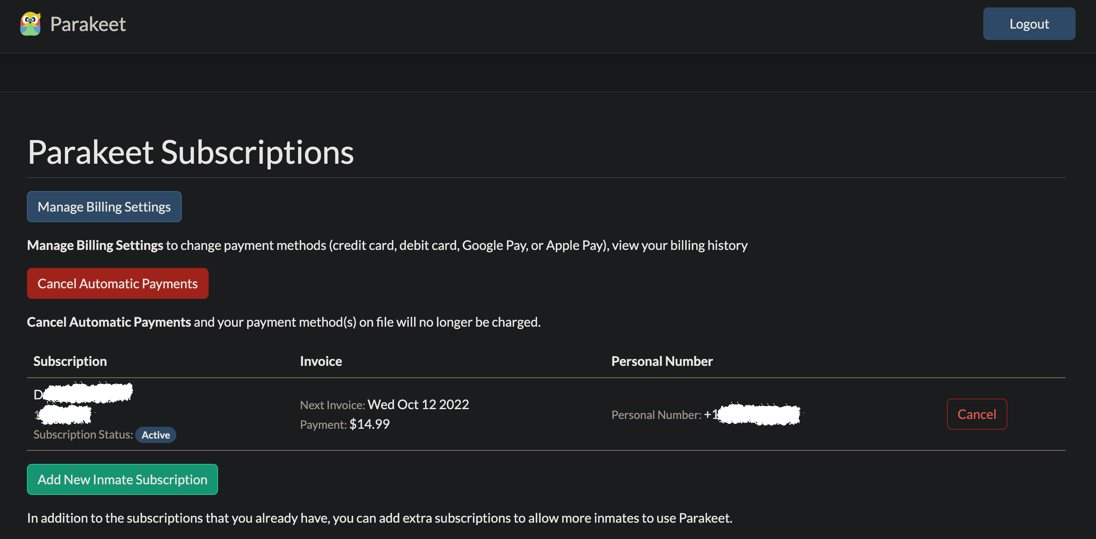The width and height of the screenshot is (1096, 539).
Task: Click the Subscription Status label
Action: 83,434
